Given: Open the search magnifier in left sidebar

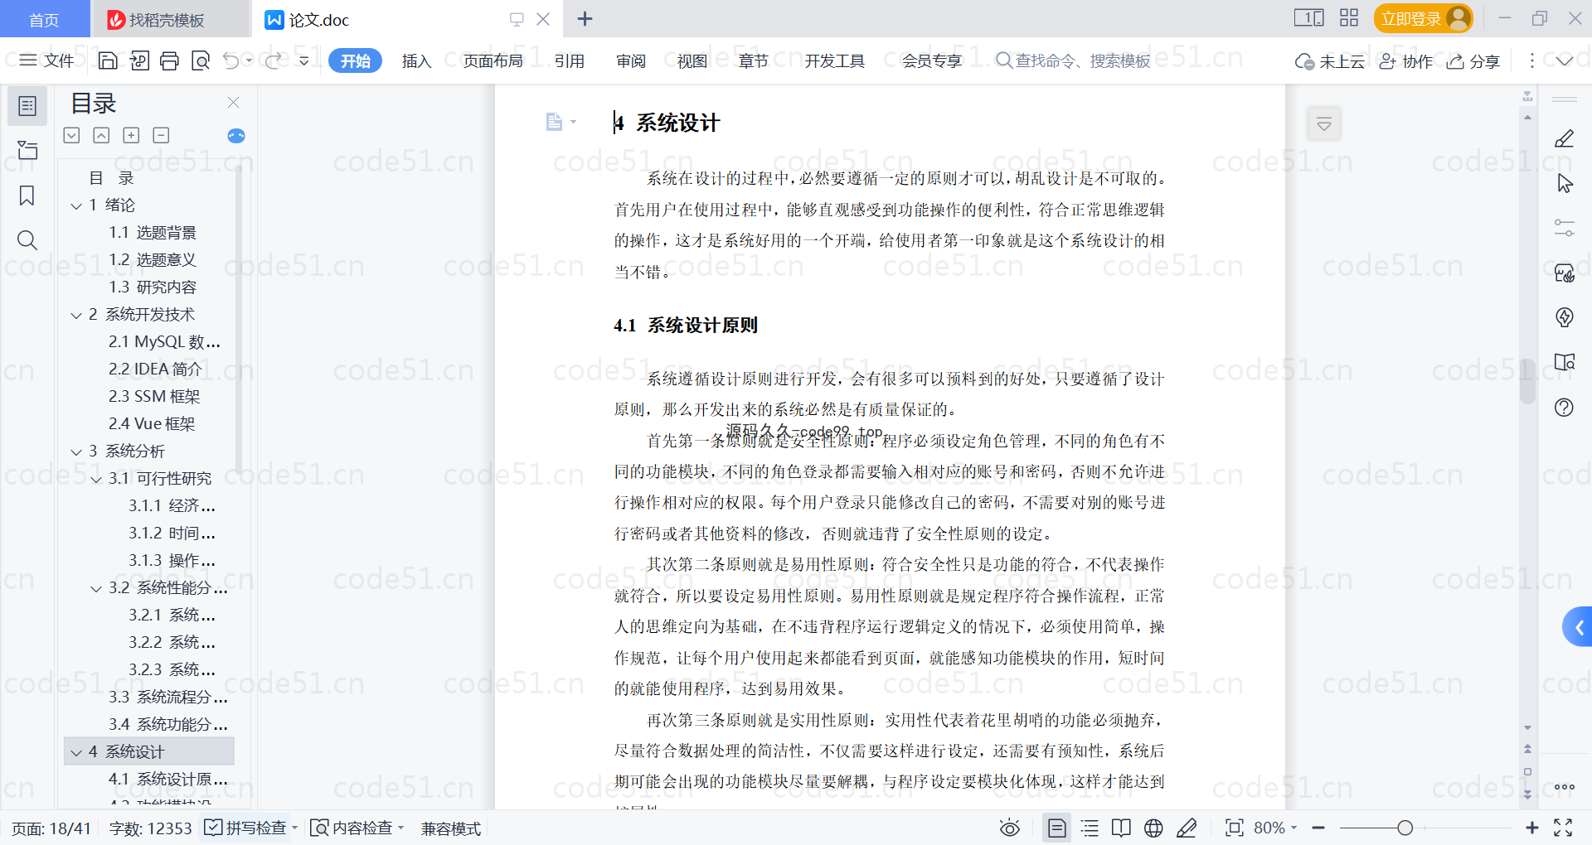Looking at the screenshot, I should pyautogui.click(x=27, y=240).
